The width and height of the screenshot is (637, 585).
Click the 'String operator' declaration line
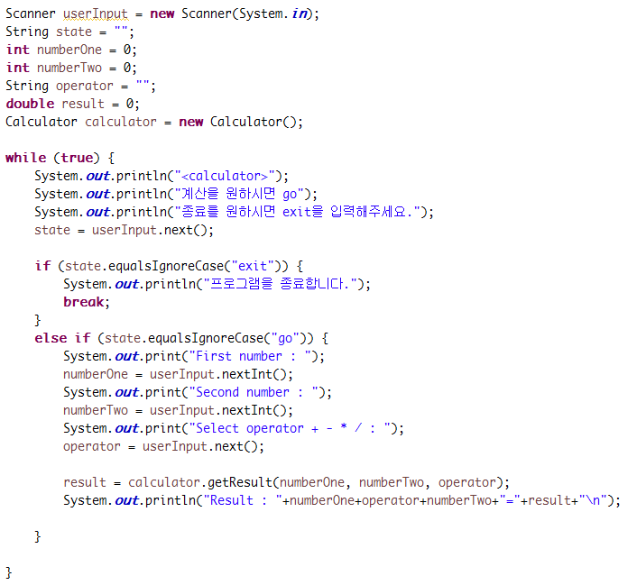pos(80,86)
